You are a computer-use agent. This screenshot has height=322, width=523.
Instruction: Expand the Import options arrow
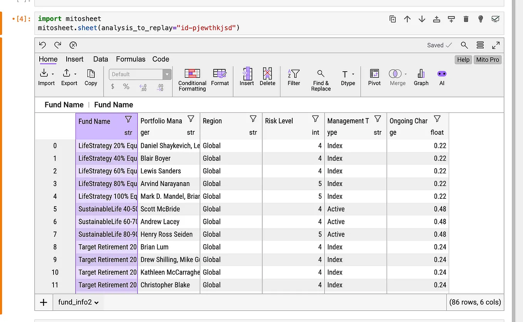(x=53, y=74)
